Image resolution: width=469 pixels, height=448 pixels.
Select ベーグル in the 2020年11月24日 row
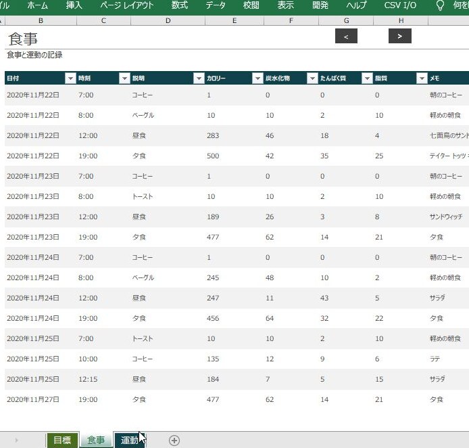pos(143,278)
